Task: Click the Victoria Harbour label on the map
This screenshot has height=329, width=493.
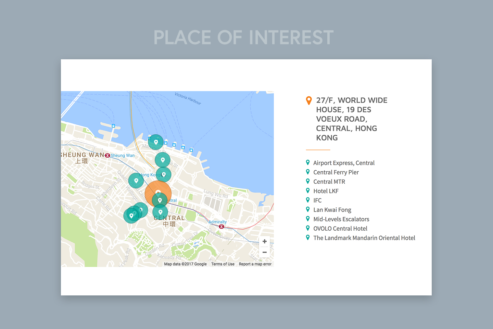Action: [188, 99]
